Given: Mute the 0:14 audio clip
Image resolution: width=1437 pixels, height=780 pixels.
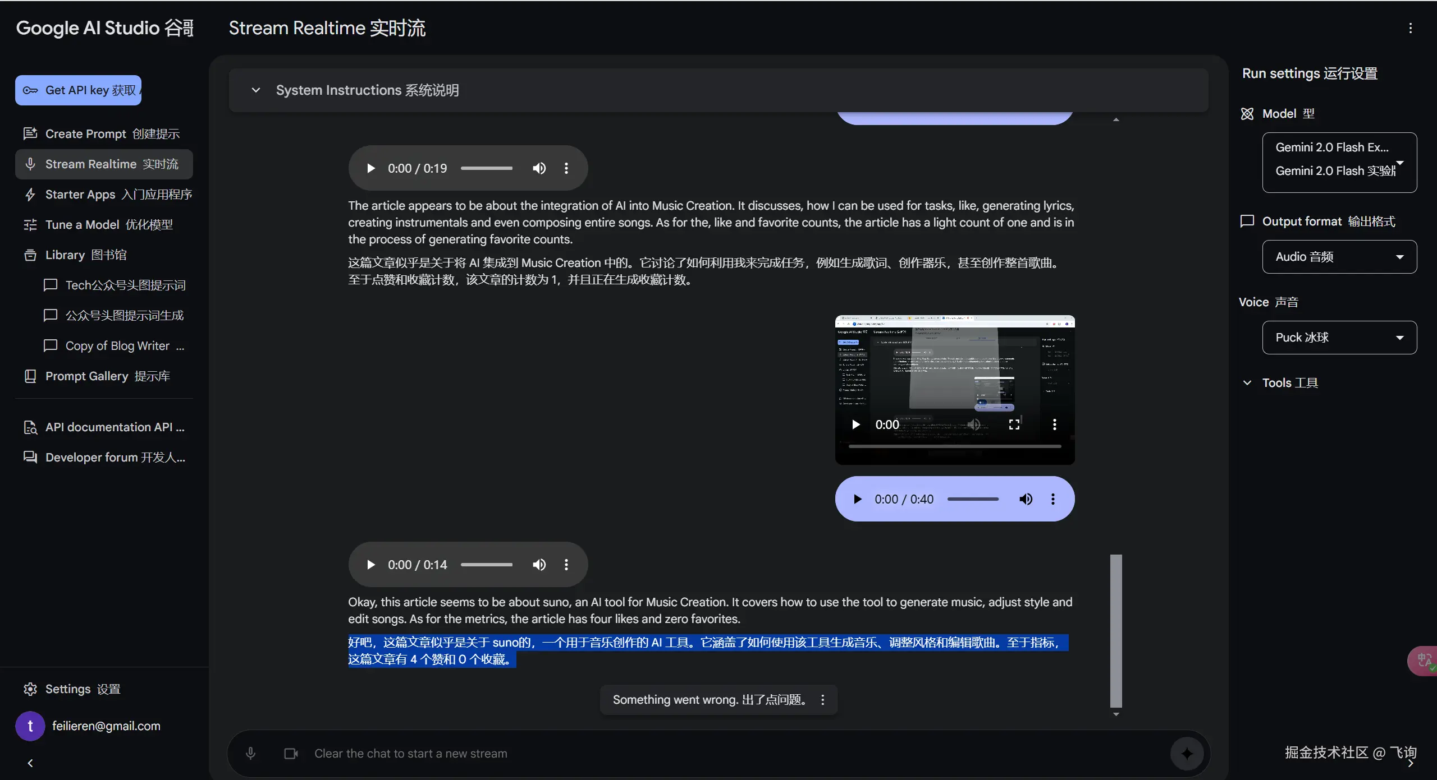Looking at the screenshot, I should coord(539,565).
